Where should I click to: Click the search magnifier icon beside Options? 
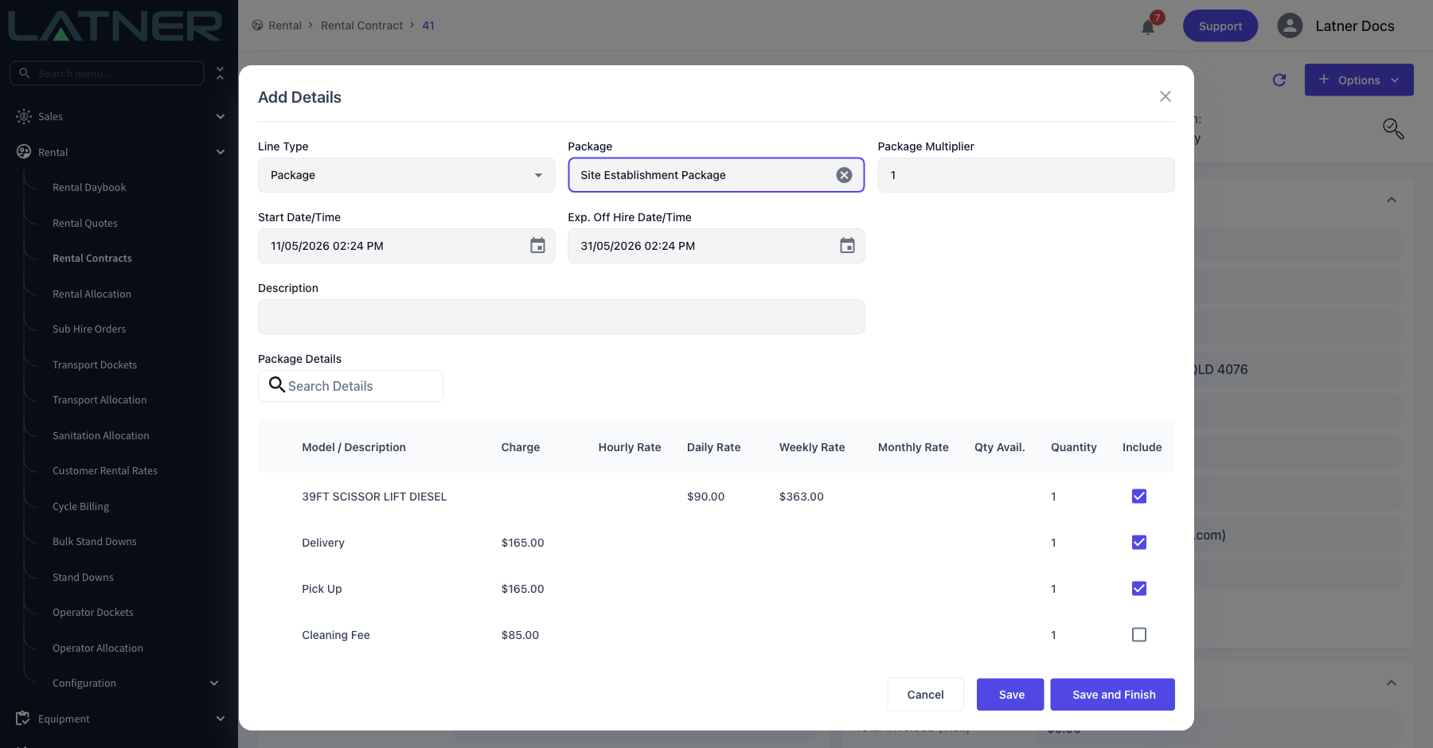tap(1393, 128)
